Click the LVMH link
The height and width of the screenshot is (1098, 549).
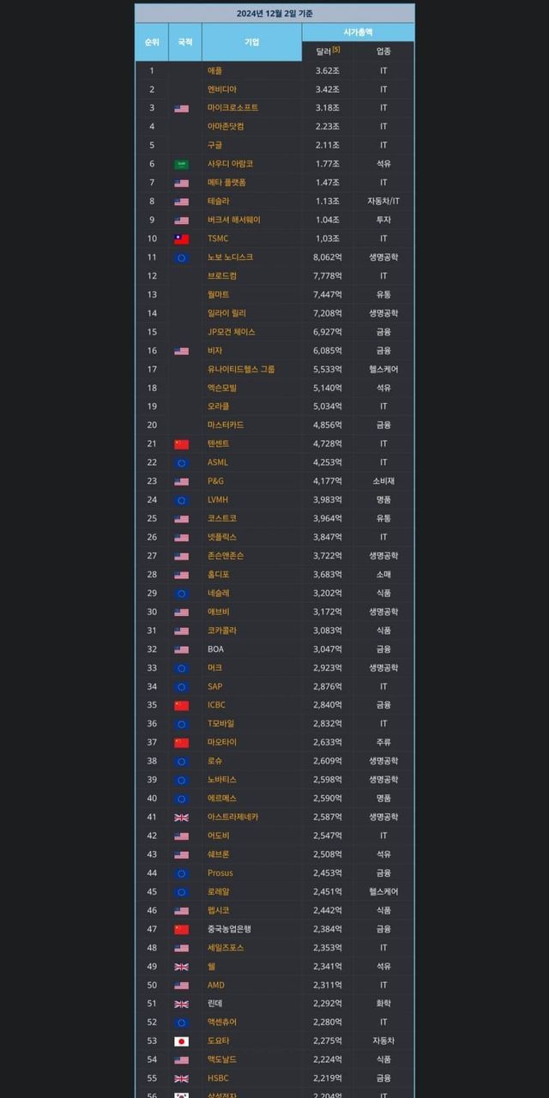tap(218, 500)
